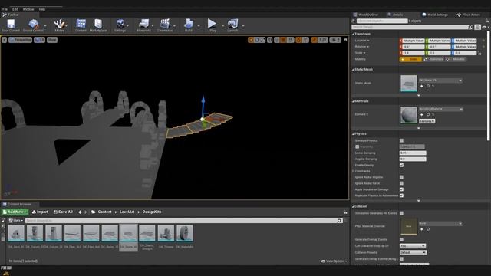Set Mobility to Static
491x276 pixels.
pos(410,59)
